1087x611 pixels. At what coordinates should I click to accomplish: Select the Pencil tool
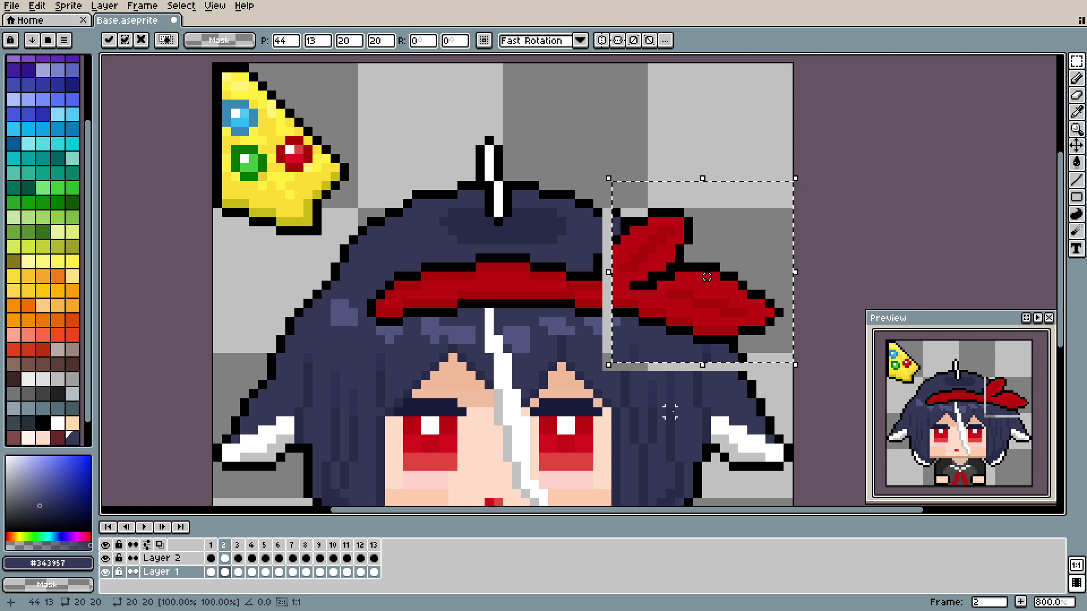coord(1076,78)
